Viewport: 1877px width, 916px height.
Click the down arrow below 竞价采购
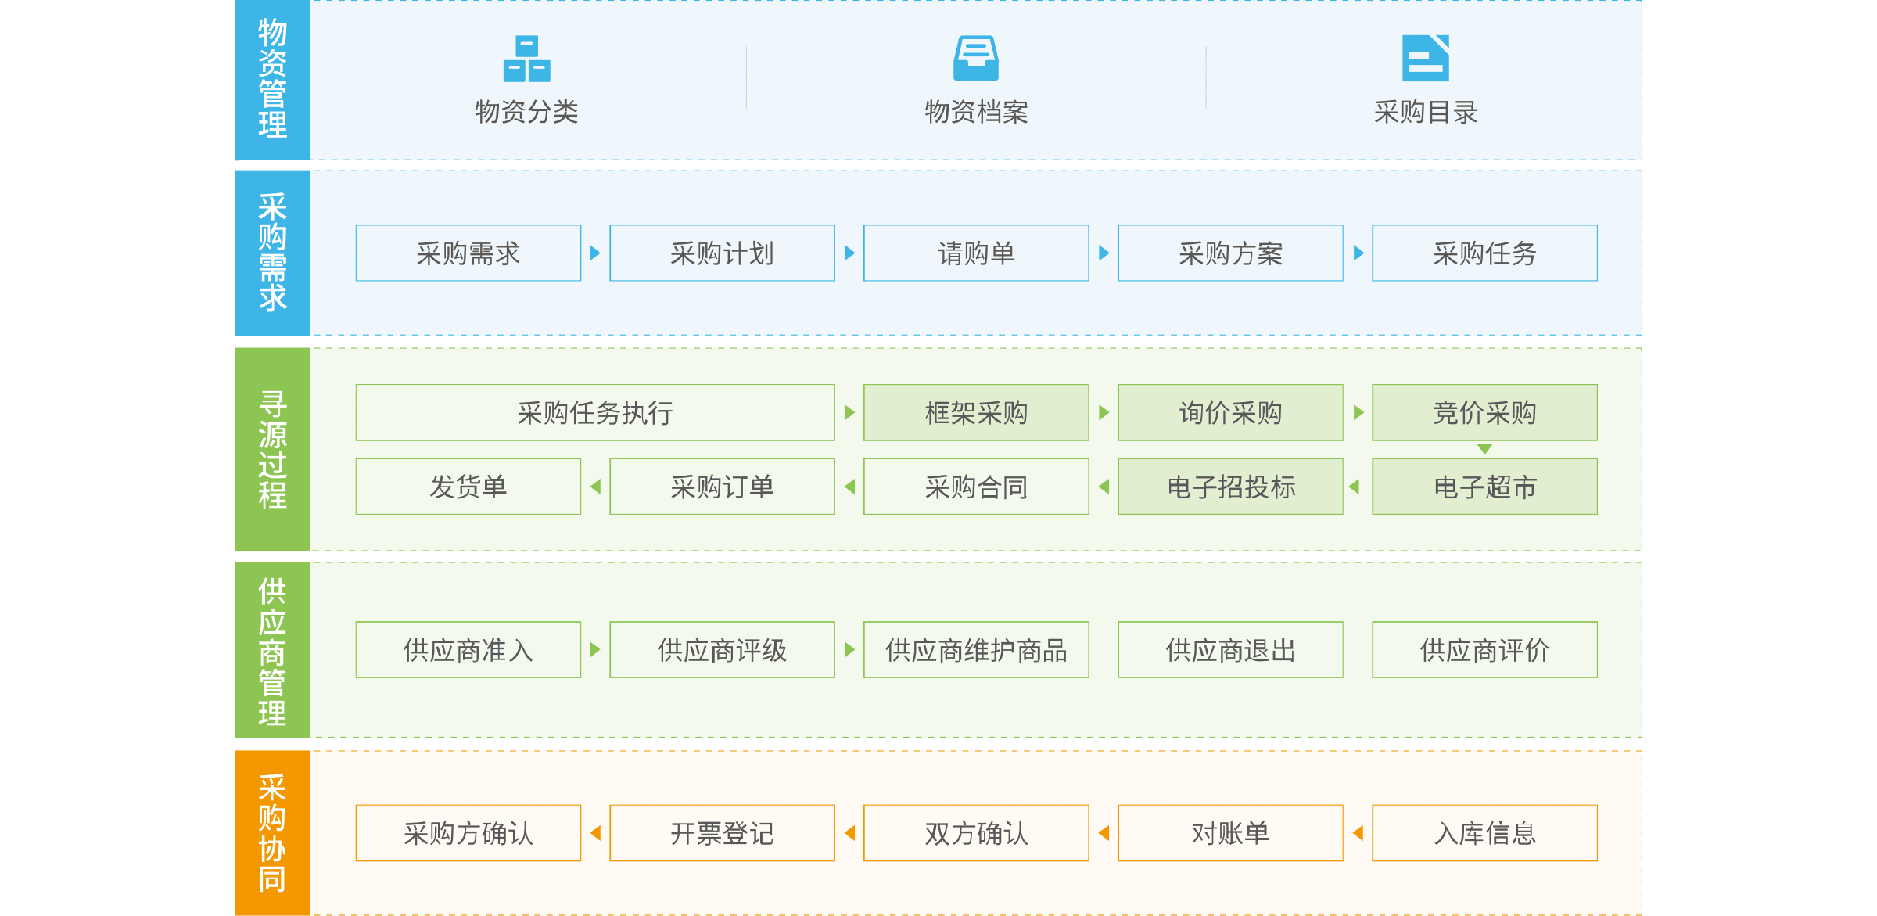tap(1484, 449)
